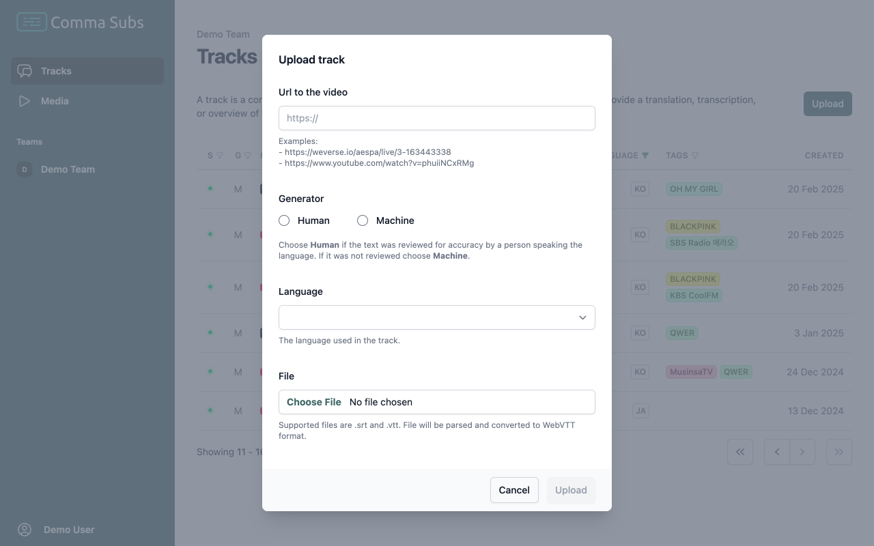This screenshot has height=546, width=874.
Task: Toggle the Language column filter icon
Action: [645, 156]
